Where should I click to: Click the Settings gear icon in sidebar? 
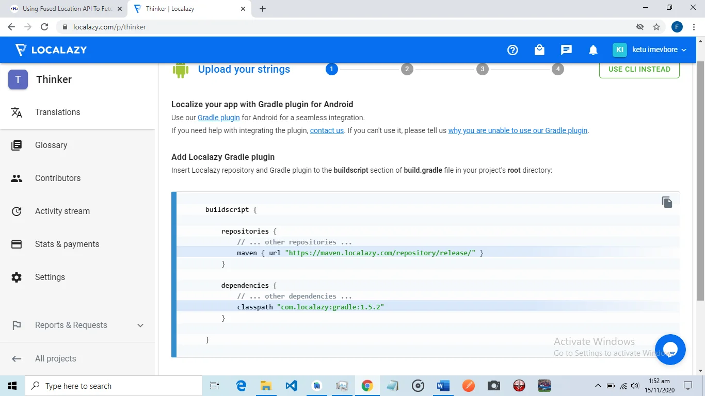17,277
